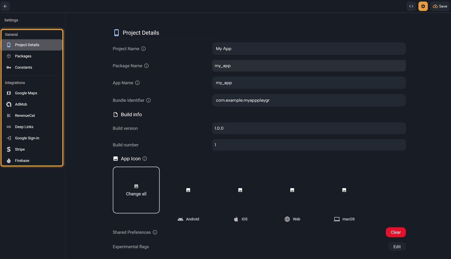Click the Google Maps map icon
The width and height of the screenshot is (451, 259).
[9, 93]
